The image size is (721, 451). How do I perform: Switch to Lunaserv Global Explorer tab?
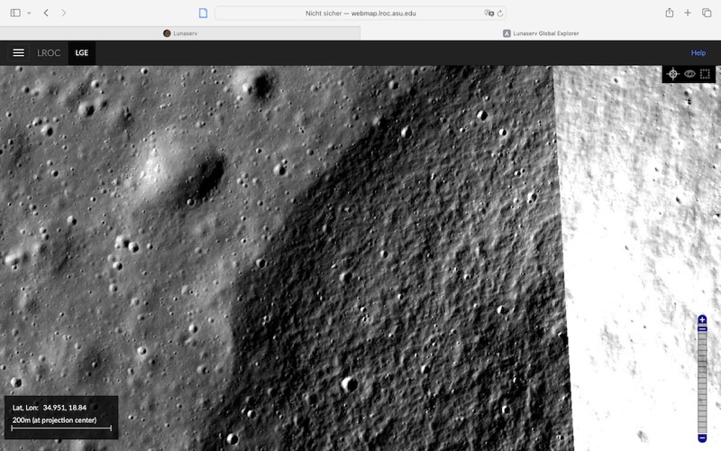coord(541,33)
